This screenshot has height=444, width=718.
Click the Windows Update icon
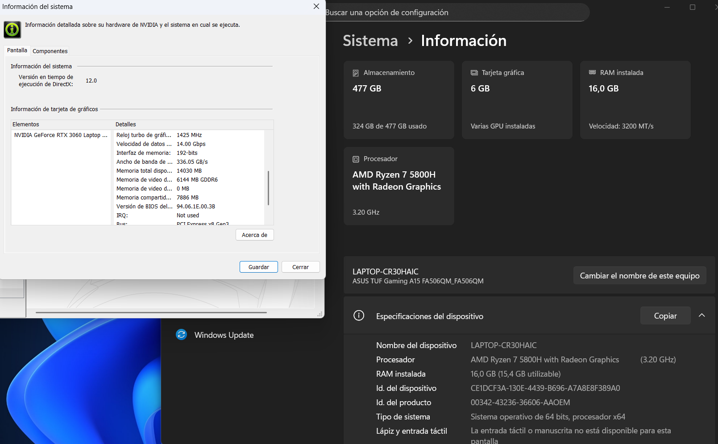click(181, 335)
